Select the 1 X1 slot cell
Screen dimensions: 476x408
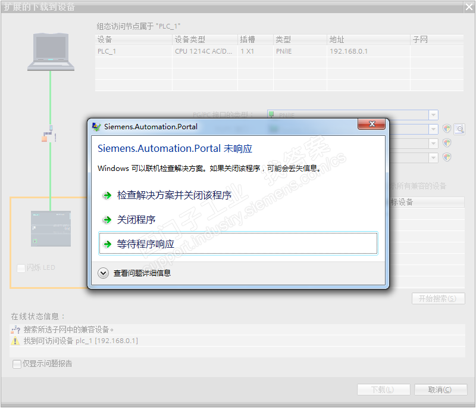pyautogui.click(x=255, y=51)
